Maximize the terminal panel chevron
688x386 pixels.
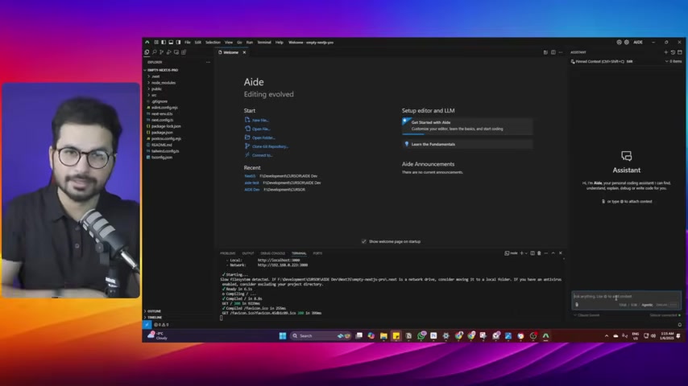point(553,253)
